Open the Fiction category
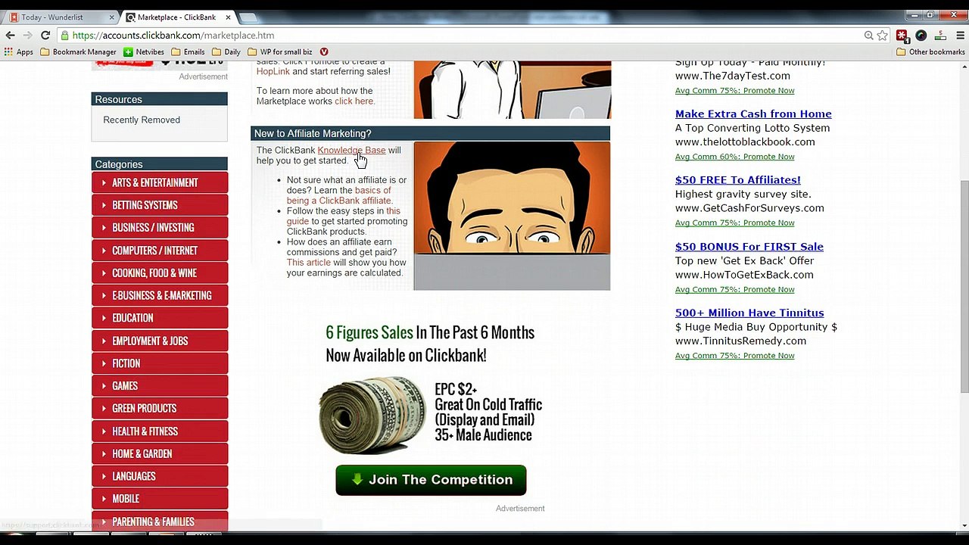Screen dimensions: 969x545 tap(160, 363)
